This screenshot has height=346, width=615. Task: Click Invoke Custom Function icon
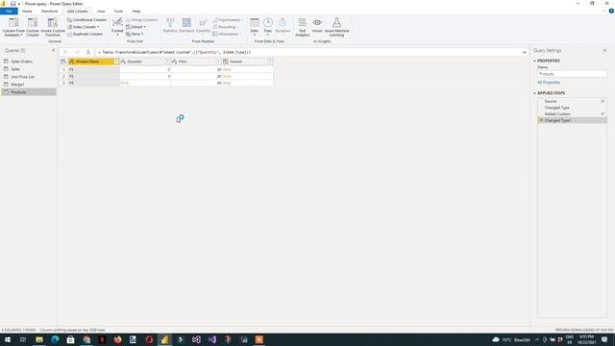[x=53, y=23]
